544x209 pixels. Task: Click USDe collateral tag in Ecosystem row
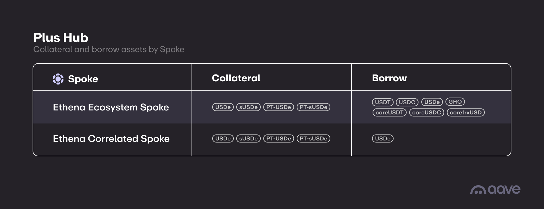click(223, 107)
